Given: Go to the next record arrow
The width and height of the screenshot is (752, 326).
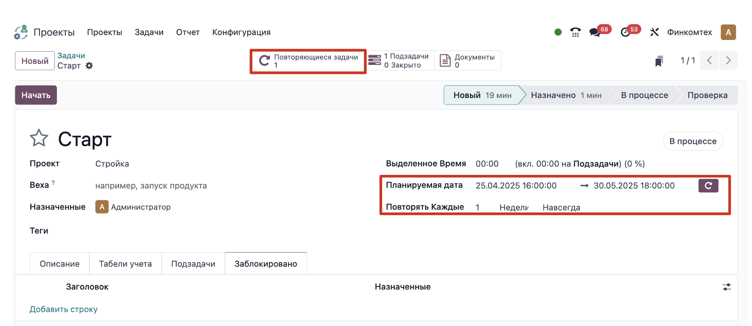Looking at the screenshot, I should 728,60.
